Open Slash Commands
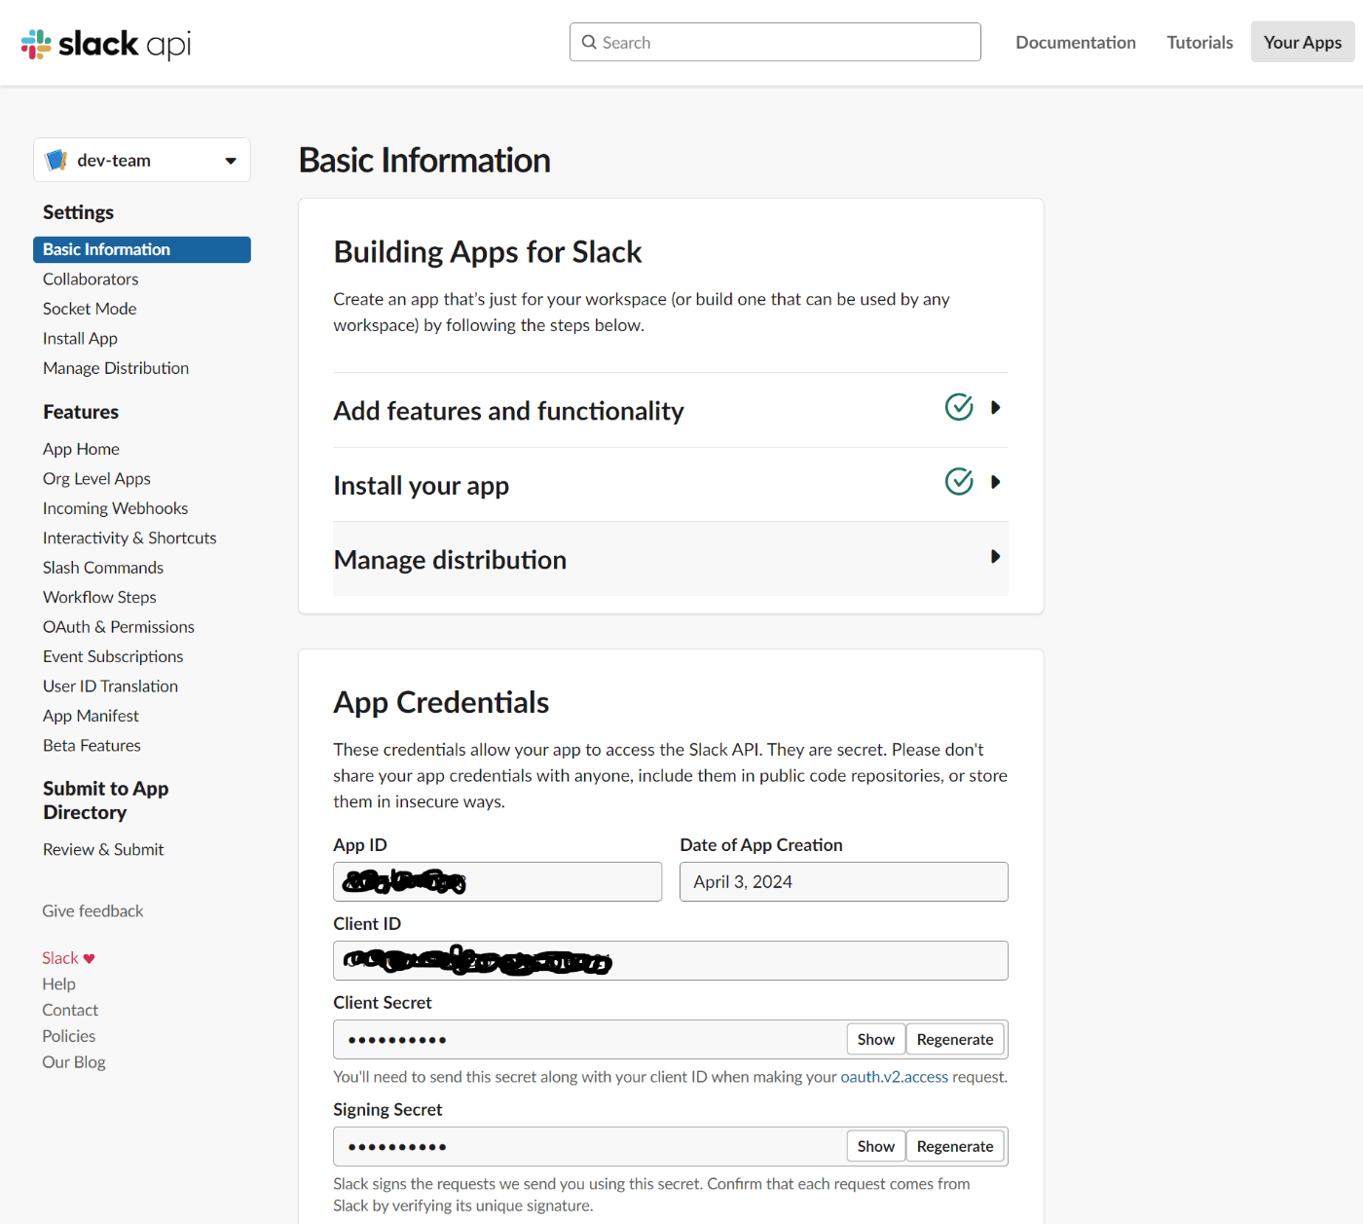Image resolution: width=1363 pixels, height=1224 pixels. point(103,568)
